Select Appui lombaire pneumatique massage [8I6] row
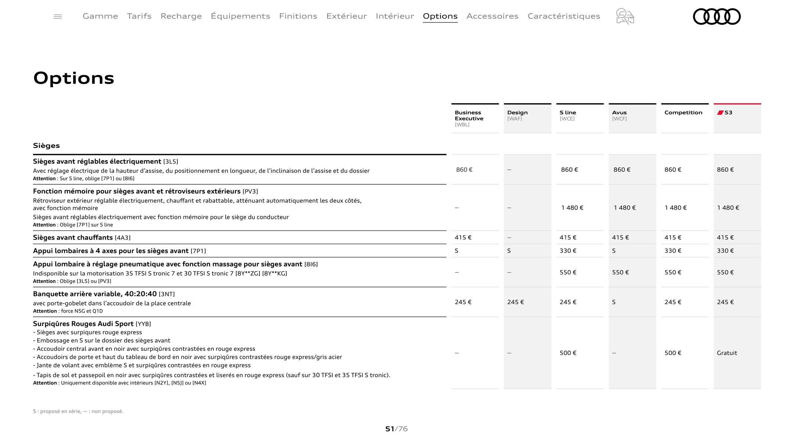 tap(239, 272)
